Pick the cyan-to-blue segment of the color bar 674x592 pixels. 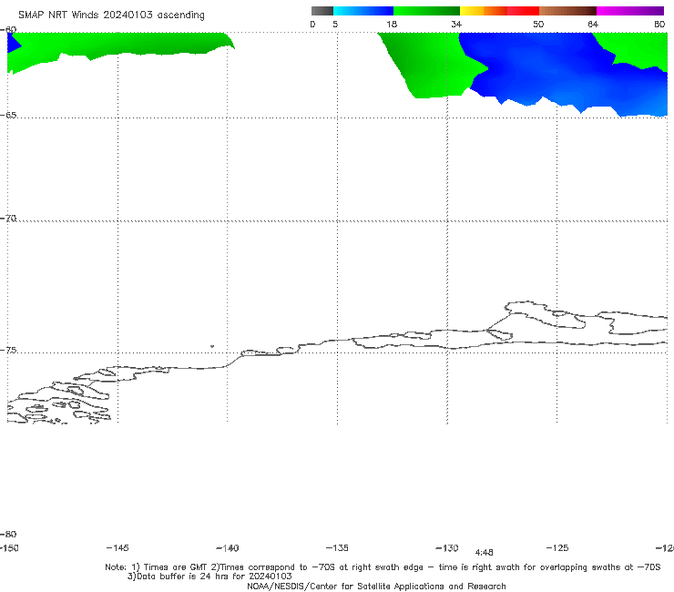[x=363, y=11]
